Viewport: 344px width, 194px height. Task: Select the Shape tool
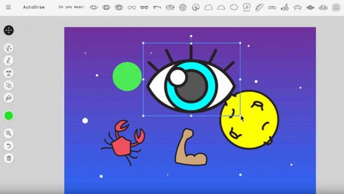coord(8,85)
